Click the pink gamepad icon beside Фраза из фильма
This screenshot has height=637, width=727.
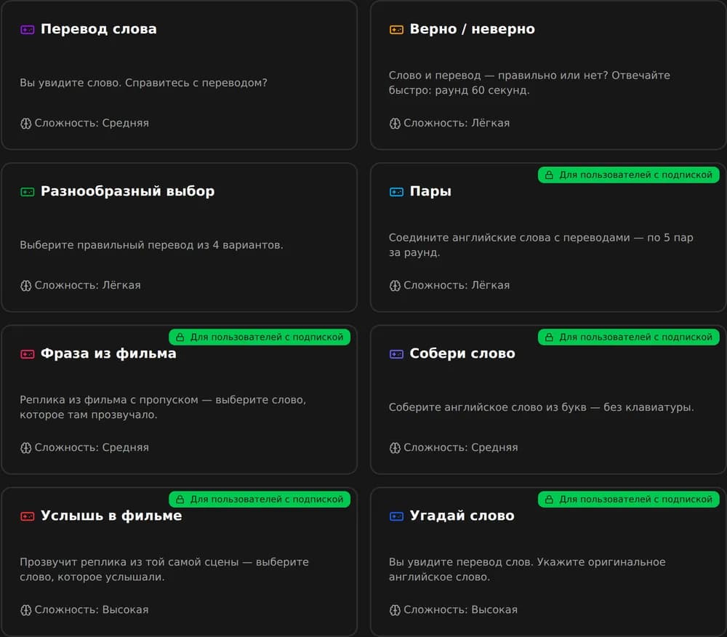point(28,354)
